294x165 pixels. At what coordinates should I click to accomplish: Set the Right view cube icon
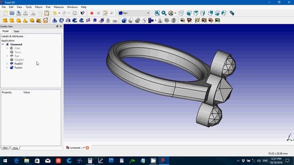[x=203, y=13]
